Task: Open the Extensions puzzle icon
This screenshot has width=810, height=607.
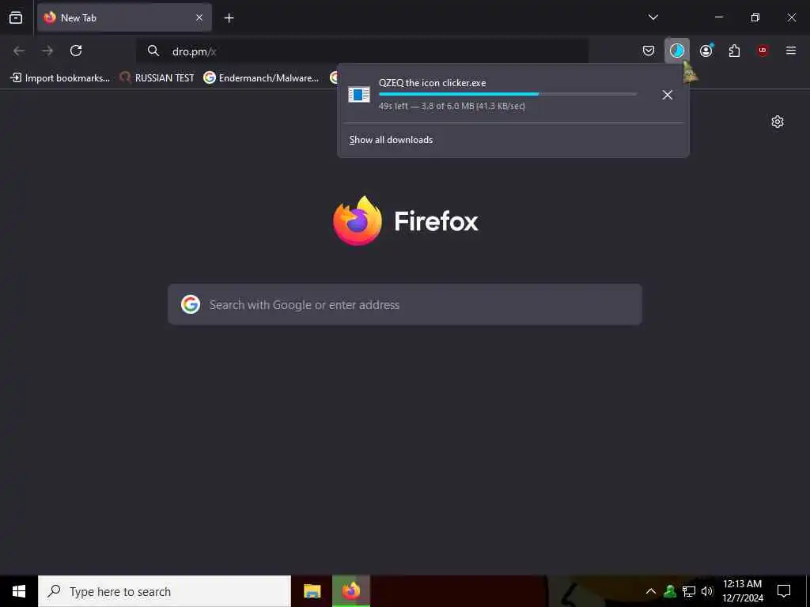Action: pyautogui.click(x=734, y=51)
